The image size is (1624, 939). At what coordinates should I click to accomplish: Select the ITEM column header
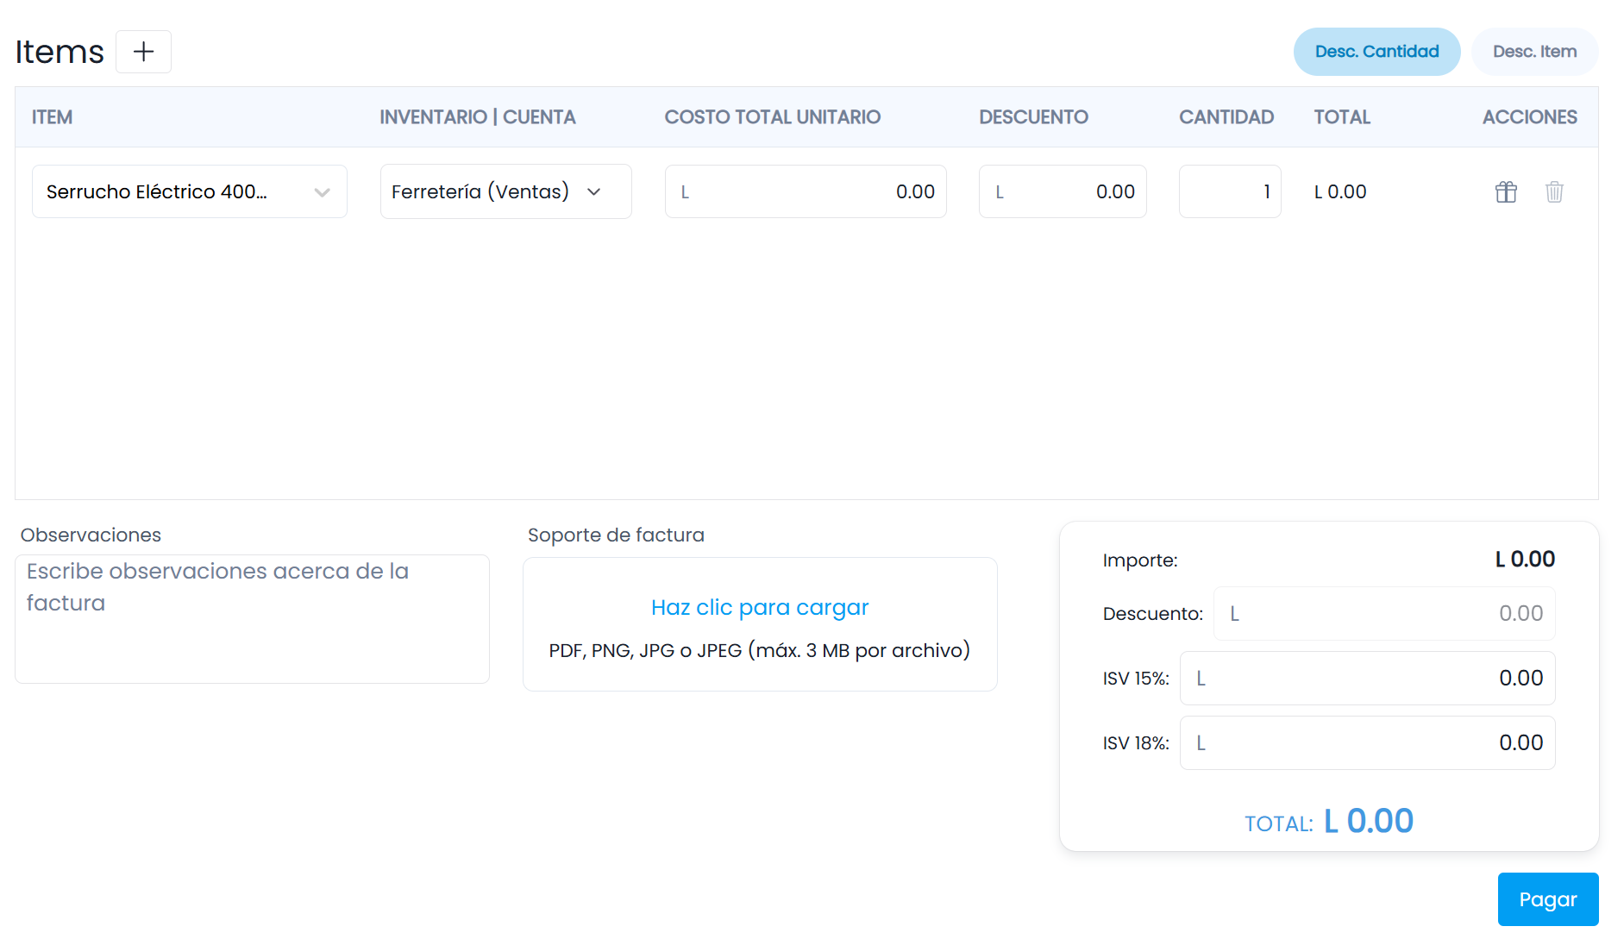[52, 117]
